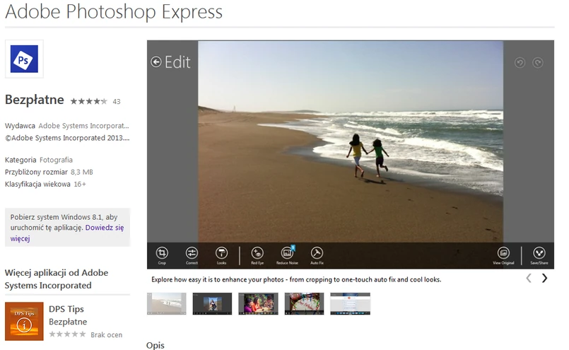This screenshot has height=350, width=569.
Task: Open the DPS Tips app title
Action: (x=66, y=309)
